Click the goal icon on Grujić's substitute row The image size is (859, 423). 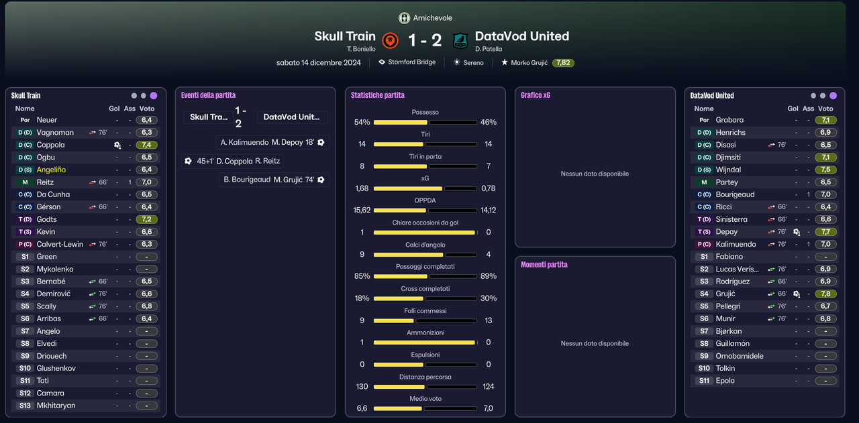(x=797, y=294)
